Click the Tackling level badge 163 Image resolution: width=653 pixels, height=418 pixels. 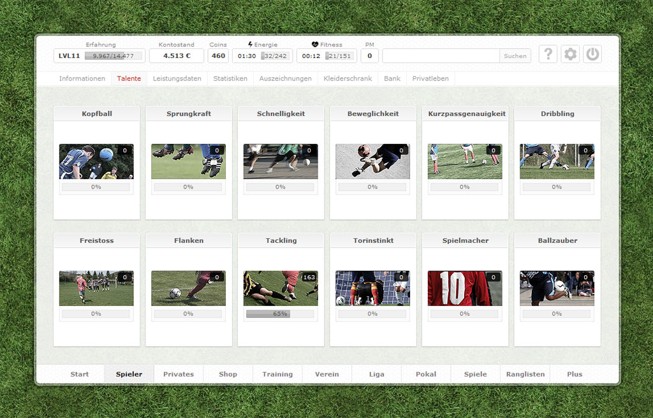309,277
